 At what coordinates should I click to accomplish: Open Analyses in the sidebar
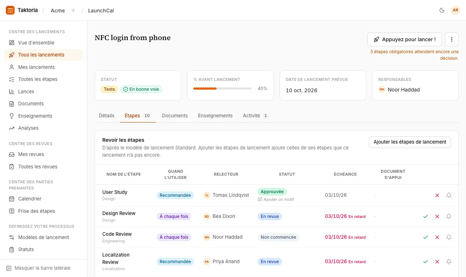point(43,128)
